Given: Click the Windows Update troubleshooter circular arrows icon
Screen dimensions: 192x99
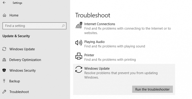Looking at the screenshot, I should [x=78, y=69].
